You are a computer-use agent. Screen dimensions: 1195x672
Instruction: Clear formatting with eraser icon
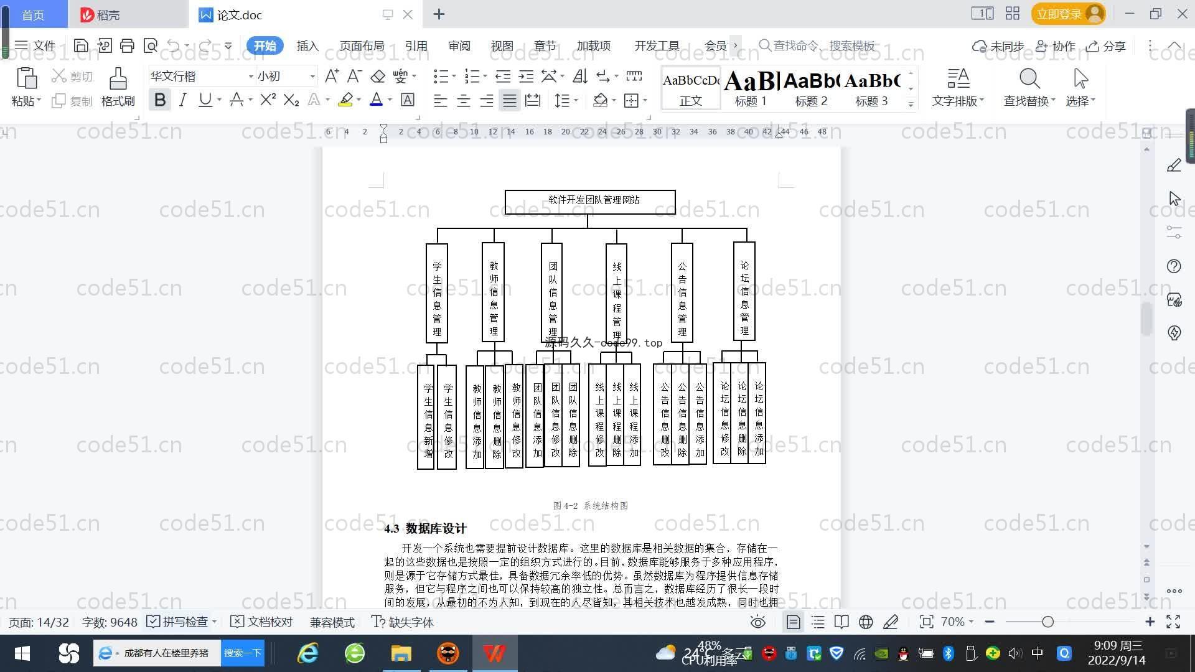pos(378,76)
